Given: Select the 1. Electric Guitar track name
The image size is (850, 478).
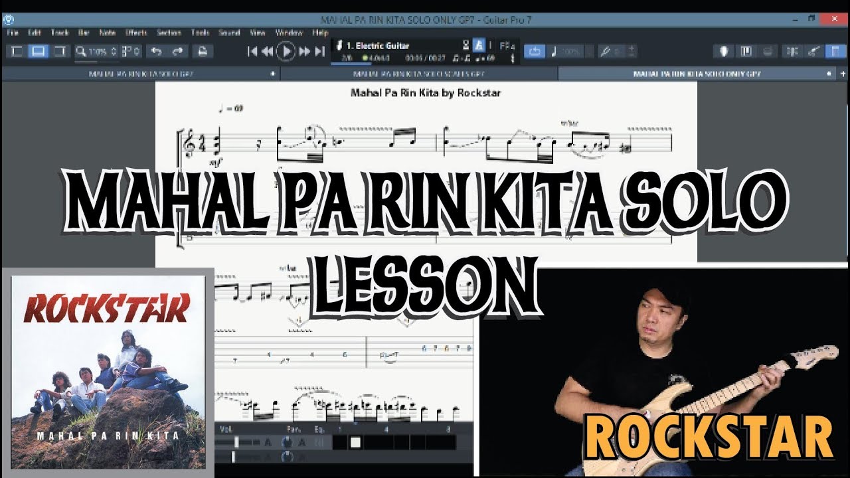Looking at the screenshot, I should point(377,46).
